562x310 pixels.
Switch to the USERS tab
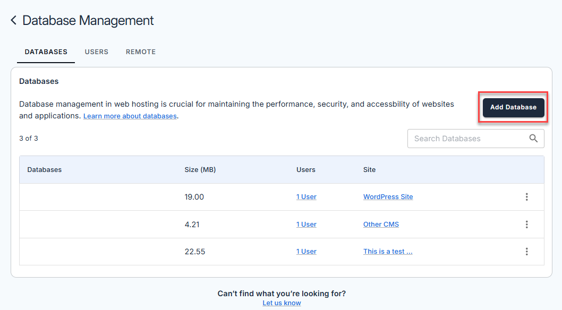pyautogui.click(x=96, y=51)
